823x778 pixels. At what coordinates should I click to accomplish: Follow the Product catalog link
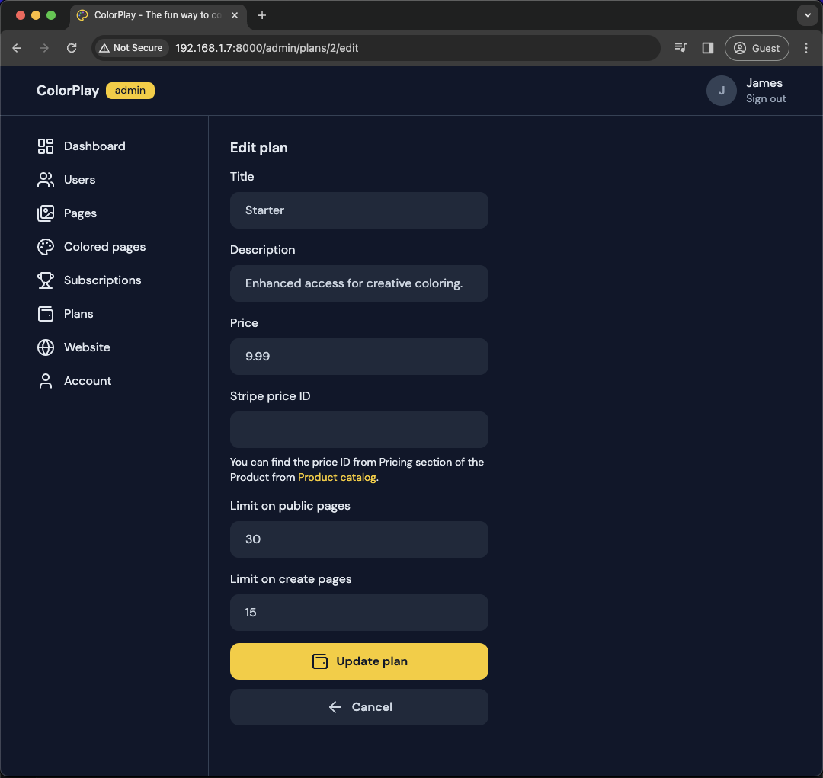click(x=337, y=478)
